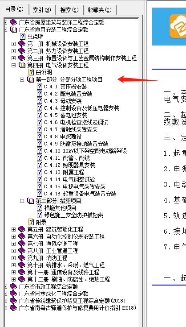The image size is (186, 327).
Task: Click the open book icon of 第二部分 措施项目
Action: [x=30, y=201]
